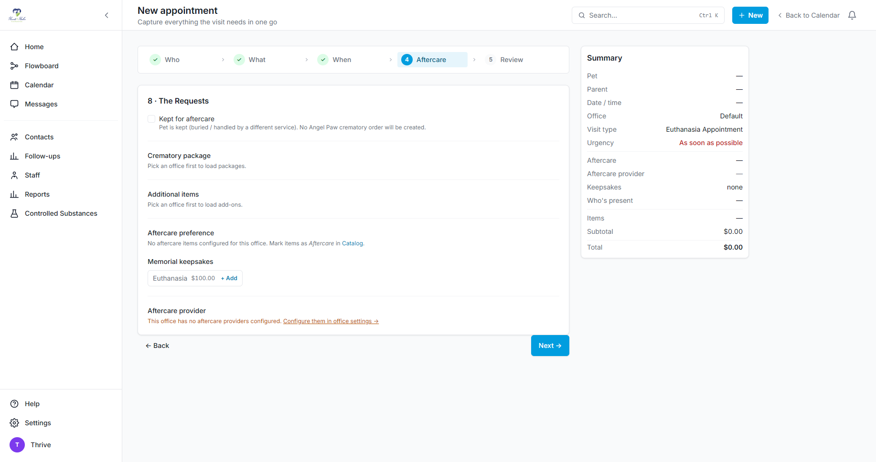The image size is (876, 462).
Task: Go to Calendar in sidebar
Action: (x=61, y=85)
